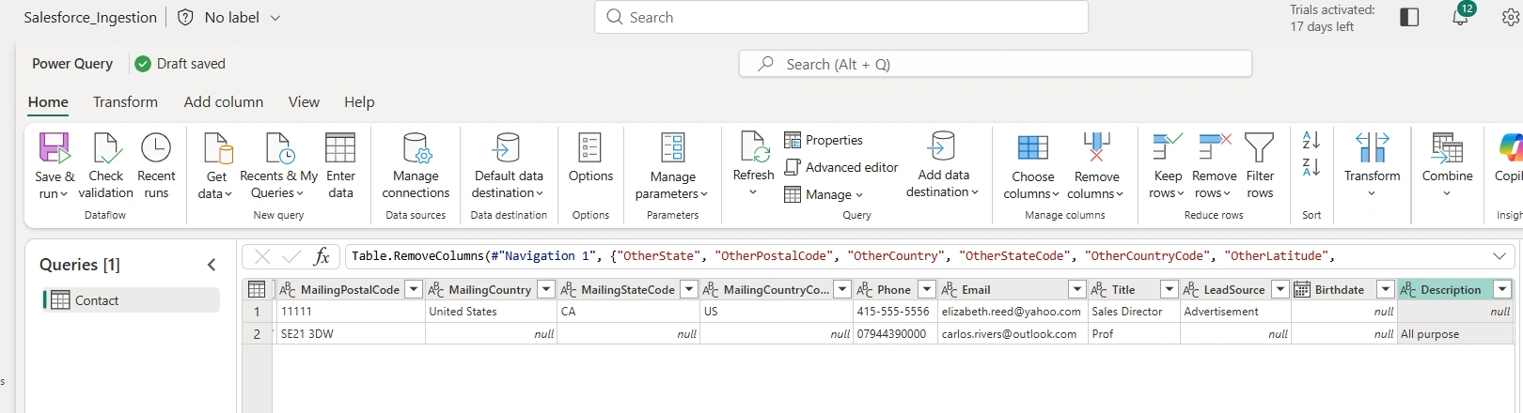
Task: Open the MailingStateCode column filter dropdown
Action: pos(689,289)
